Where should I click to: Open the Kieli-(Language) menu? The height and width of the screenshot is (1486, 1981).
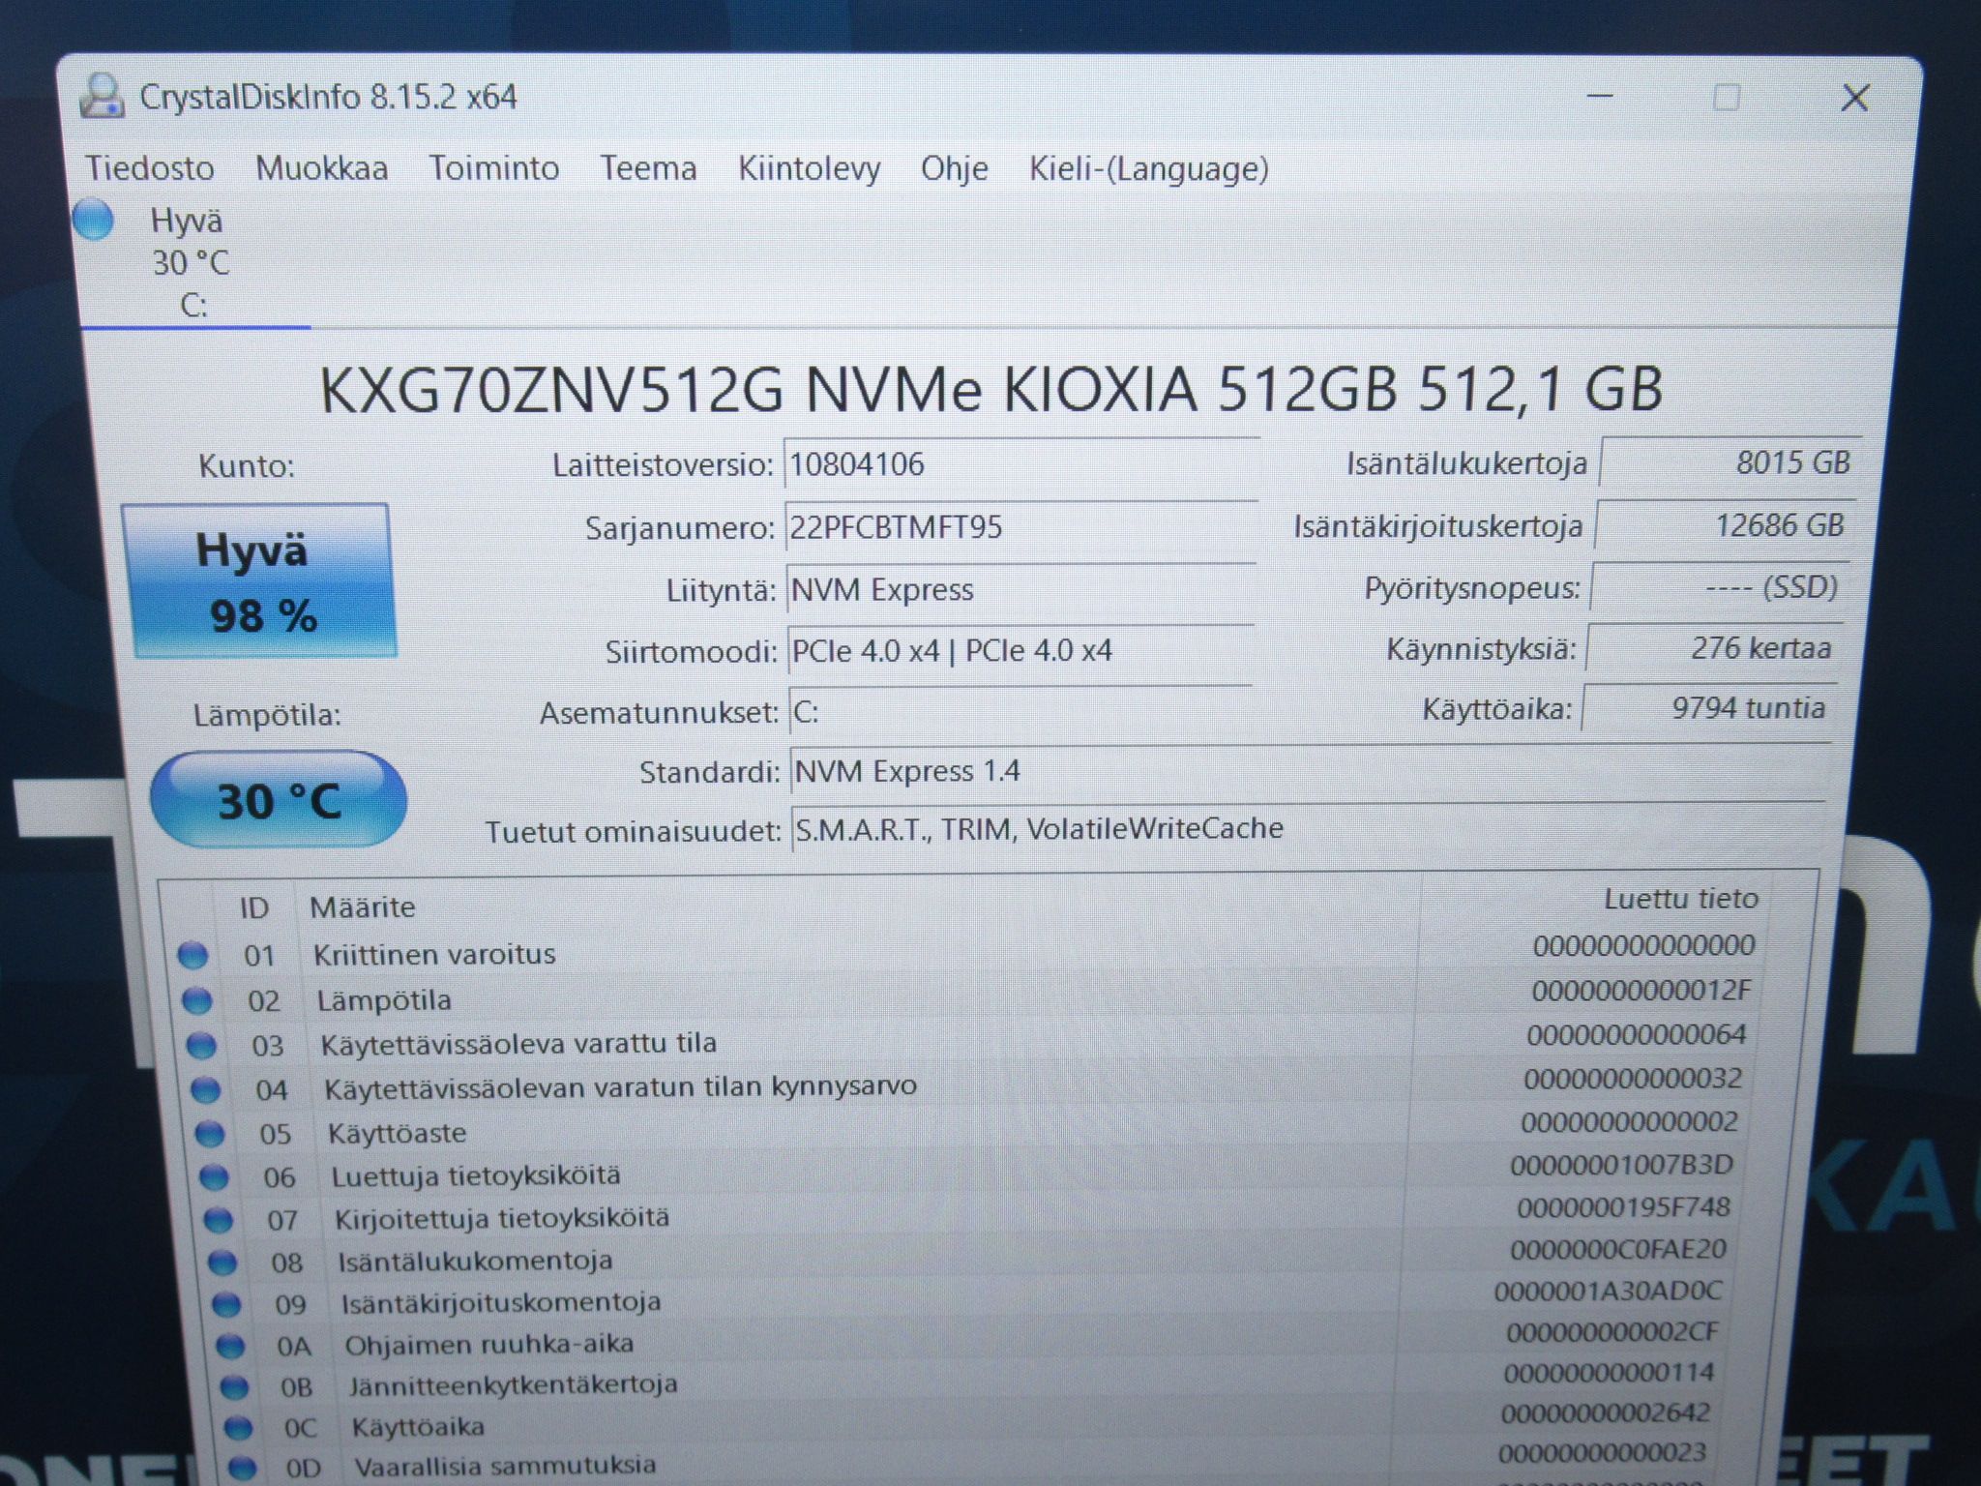(1149, 168)
